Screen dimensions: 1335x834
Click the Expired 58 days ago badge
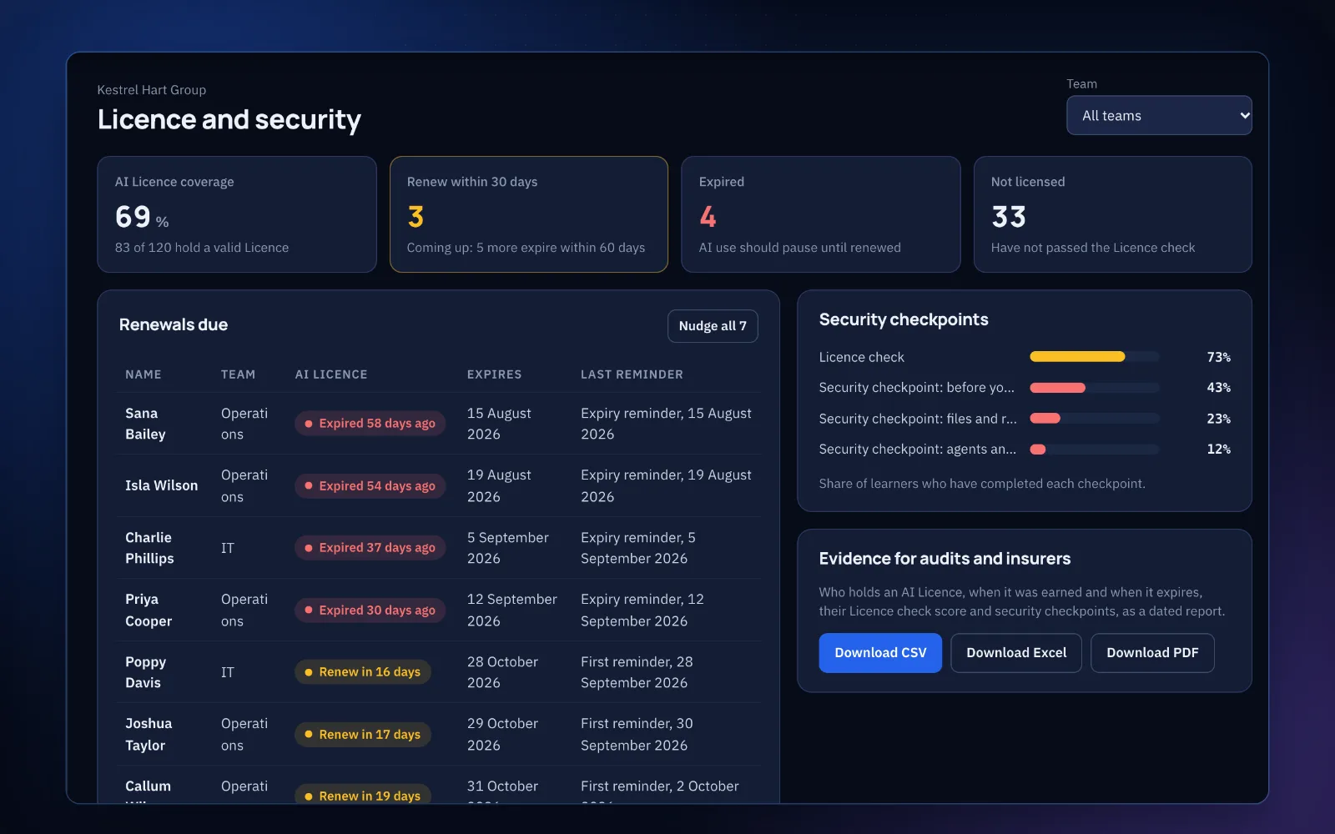pos(370,424)
